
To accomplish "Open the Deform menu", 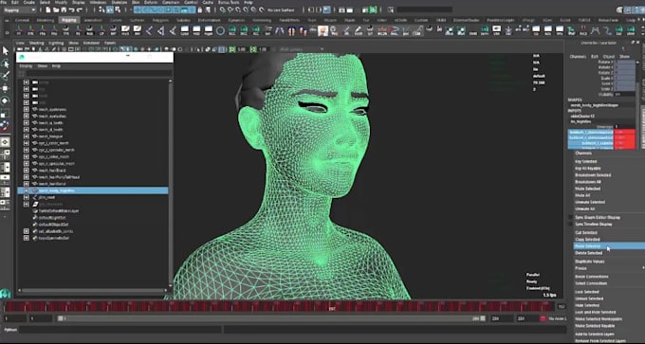I will point(150,3).
